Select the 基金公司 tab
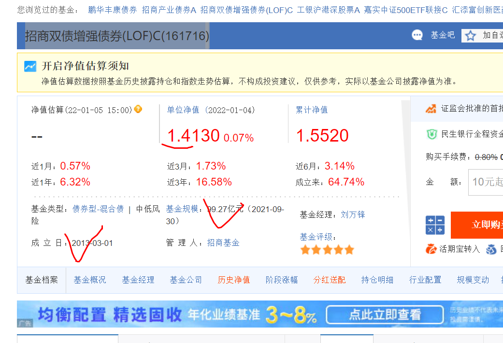 tap(186, 280)
